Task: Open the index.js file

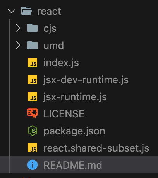Action: (x=61, y=63)
